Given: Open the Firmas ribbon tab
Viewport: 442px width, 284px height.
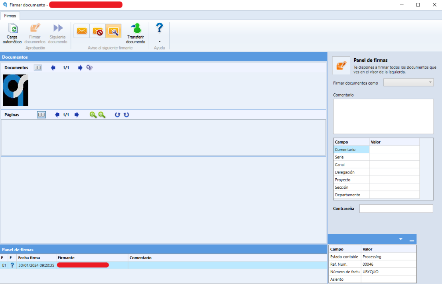Looking at the screenshot, I should 10,16.
